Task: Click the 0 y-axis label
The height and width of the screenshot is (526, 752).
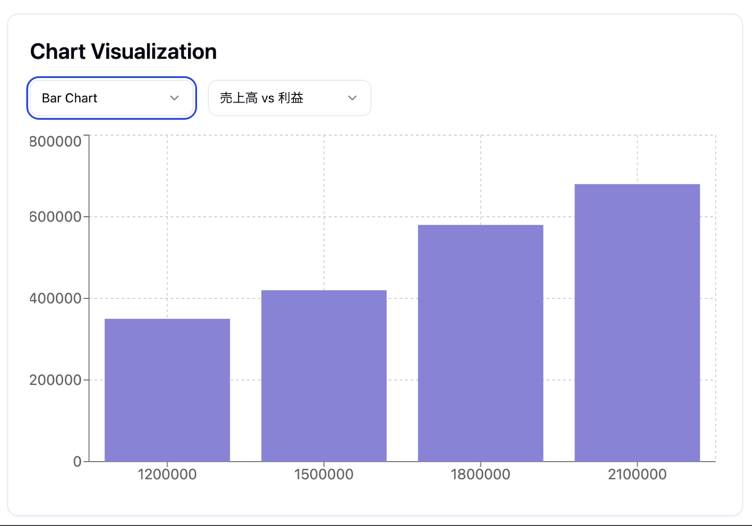Action: click(78, 462)
